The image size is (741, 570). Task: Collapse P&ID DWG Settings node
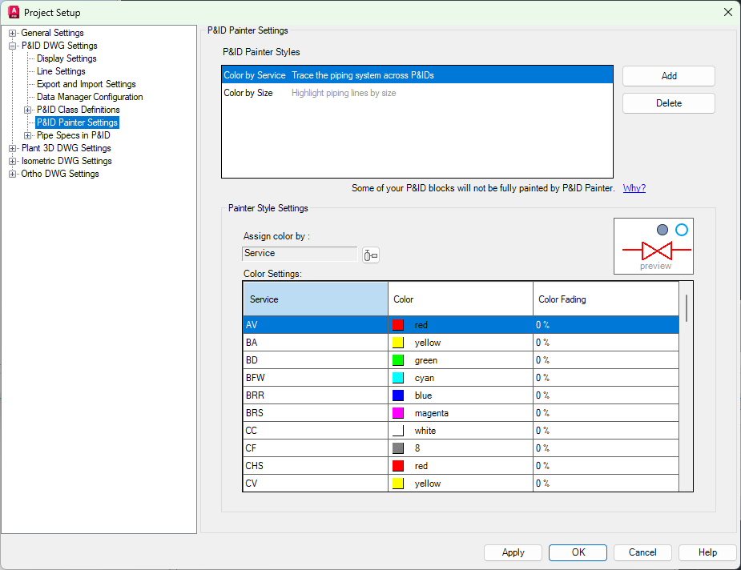pos(12,46)
